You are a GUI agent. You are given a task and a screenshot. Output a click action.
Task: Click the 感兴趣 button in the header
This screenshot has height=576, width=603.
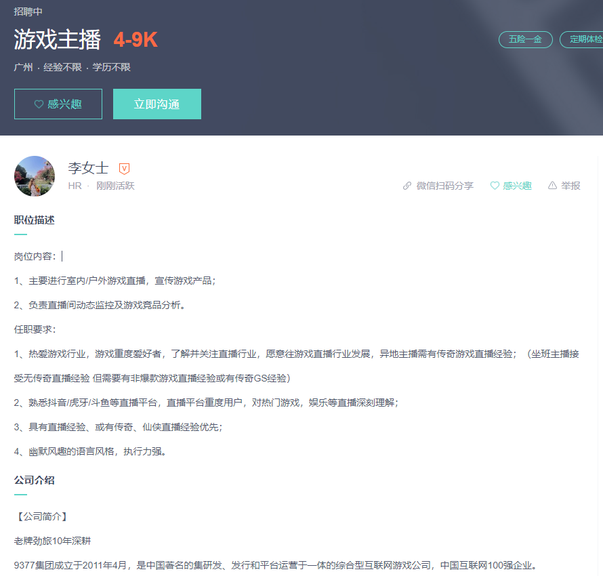pos(58,104)
